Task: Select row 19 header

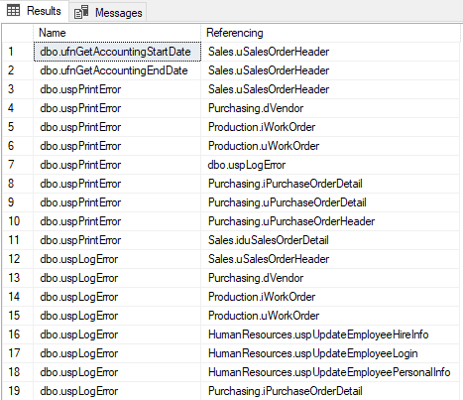Action: (x=18, y=391)
